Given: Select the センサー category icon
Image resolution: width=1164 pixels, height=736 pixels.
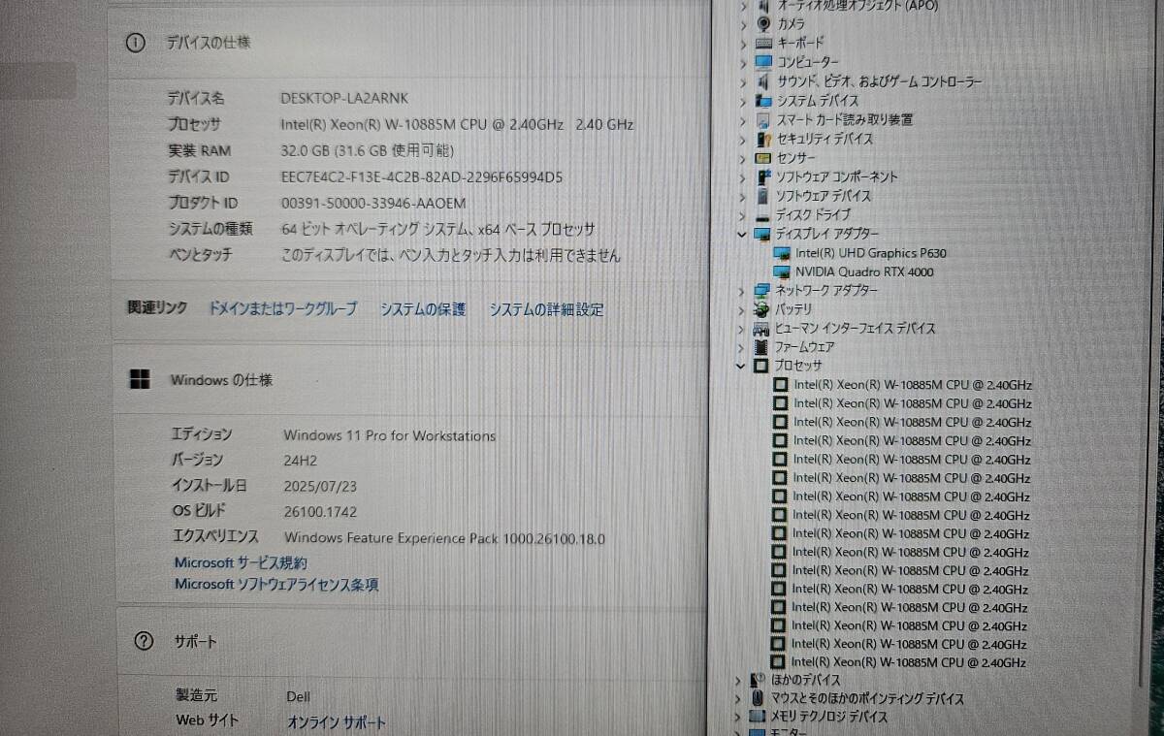Looking at the screenshot, I should tap(763, 158).
